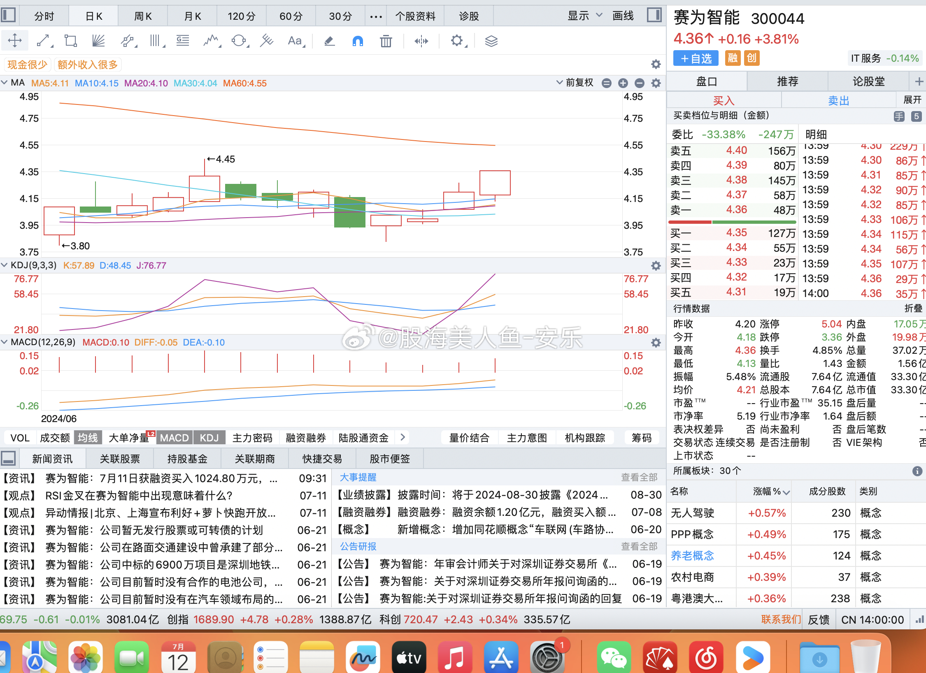
Task: Click the 卖出 sell button
Action: 838,100
